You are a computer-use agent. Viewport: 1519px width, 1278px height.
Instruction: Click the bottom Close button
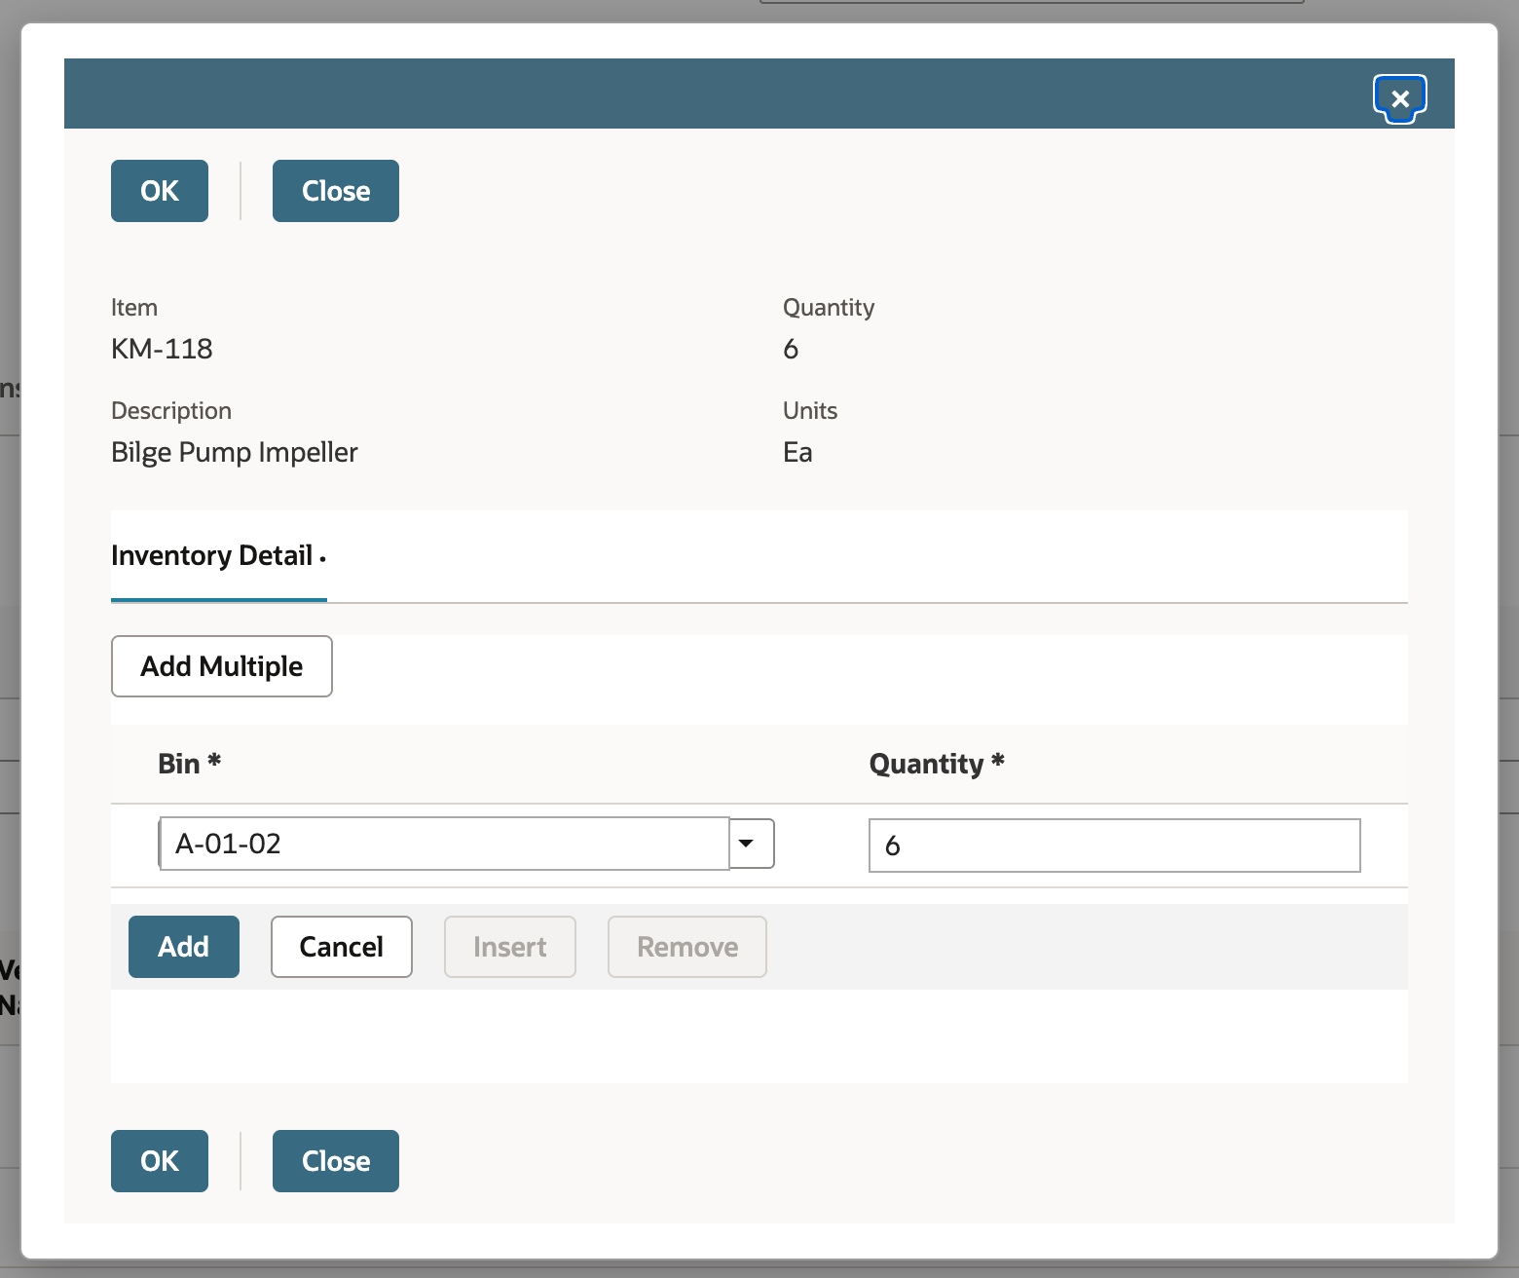point(336,1161)
